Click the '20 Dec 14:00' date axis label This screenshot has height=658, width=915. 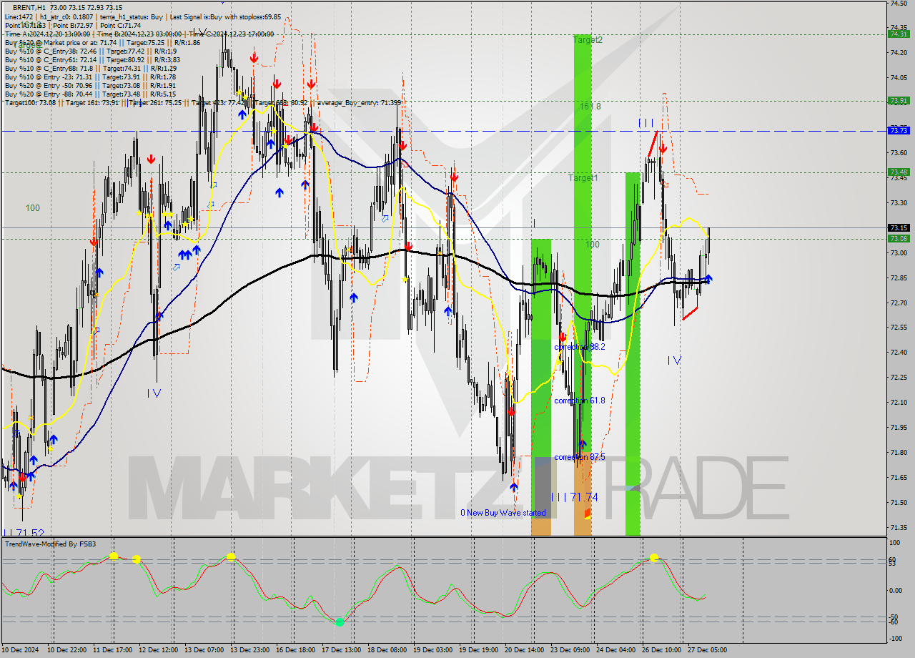pos(524,650)
